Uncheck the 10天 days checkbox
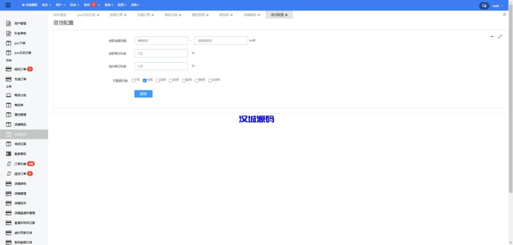 tap(145, 80)
